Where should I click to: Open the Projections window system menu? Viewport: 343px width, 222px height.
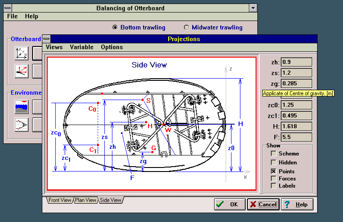47,39
